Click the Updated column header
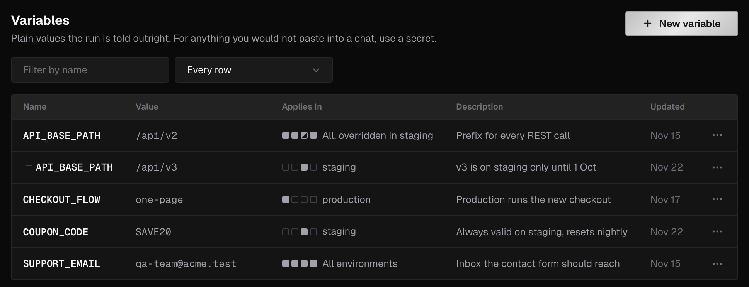This screenshot has width=749, height=287. [x=667, y=107]
